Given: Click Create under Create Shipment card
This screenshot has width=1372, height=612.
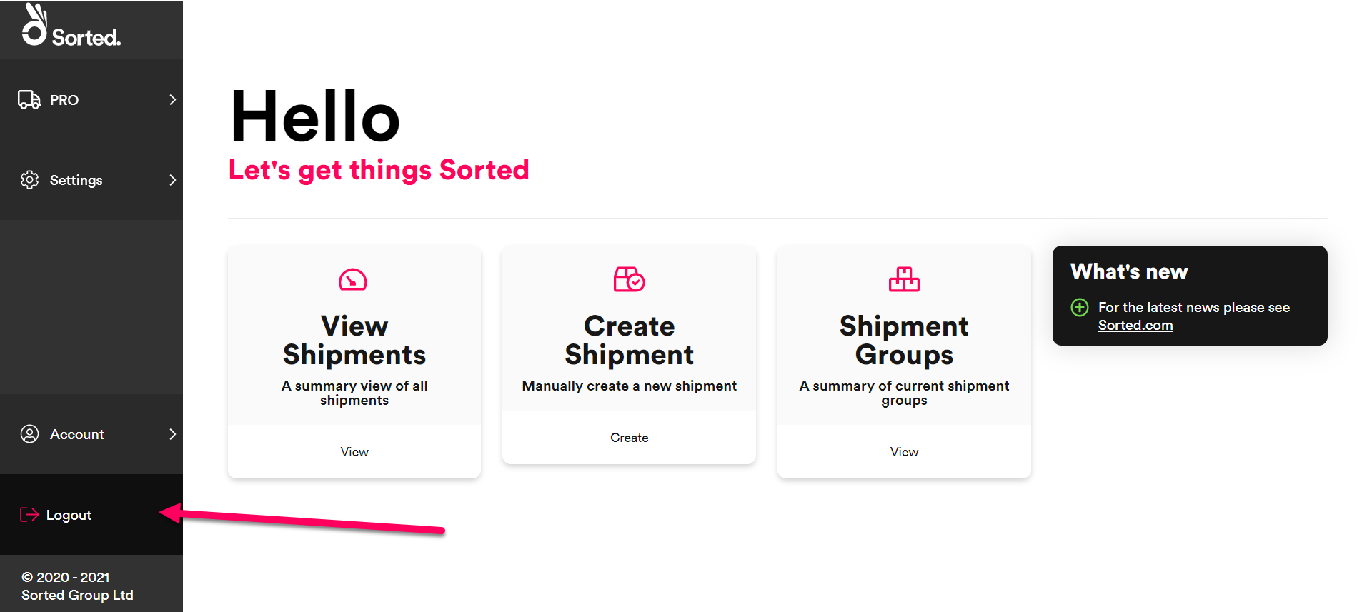Looking at the screenshot, I should (x=630, y=438).
